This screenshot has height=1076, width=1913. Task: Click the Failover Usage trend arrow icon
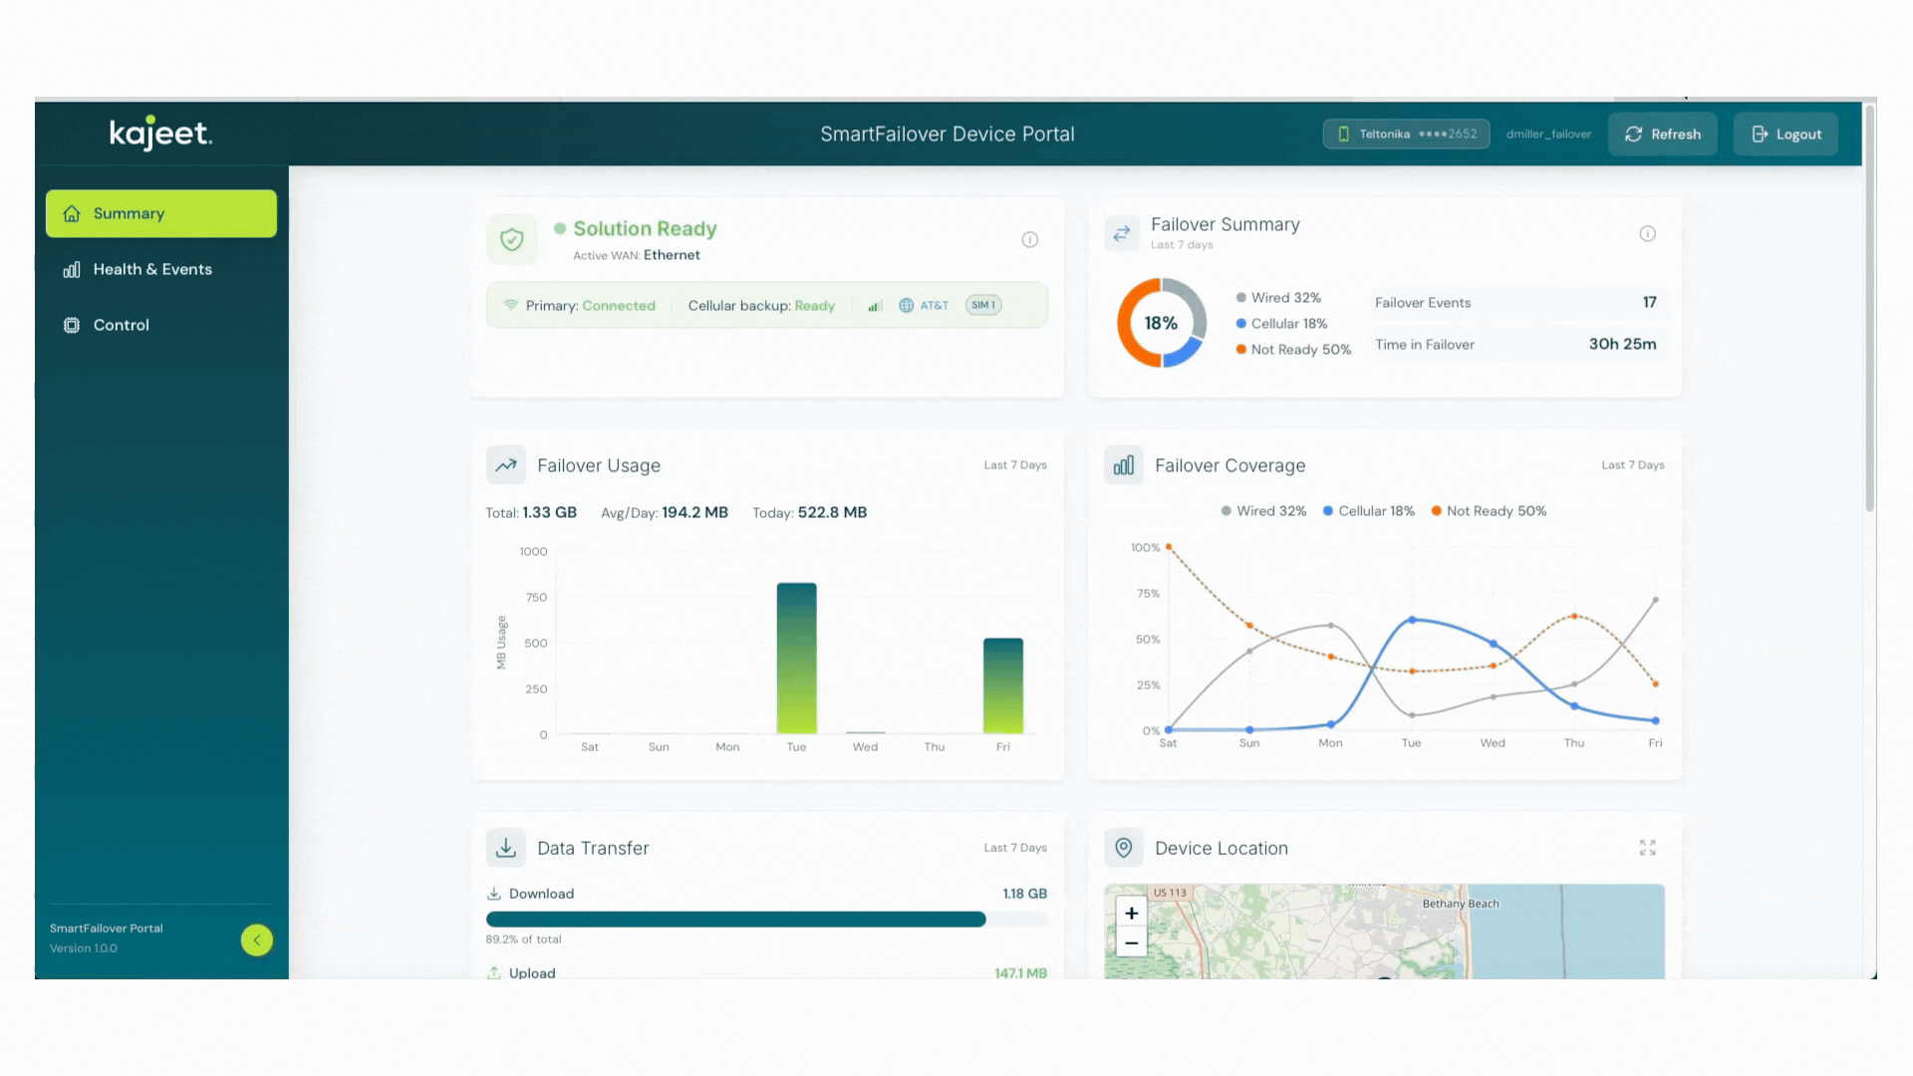[x=505, y=464]
